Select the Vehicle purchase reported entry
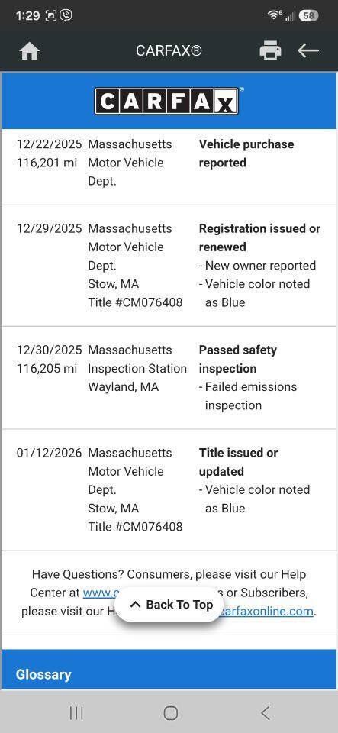The width and height of the screenshot is (338, 733). coord(169,163)
